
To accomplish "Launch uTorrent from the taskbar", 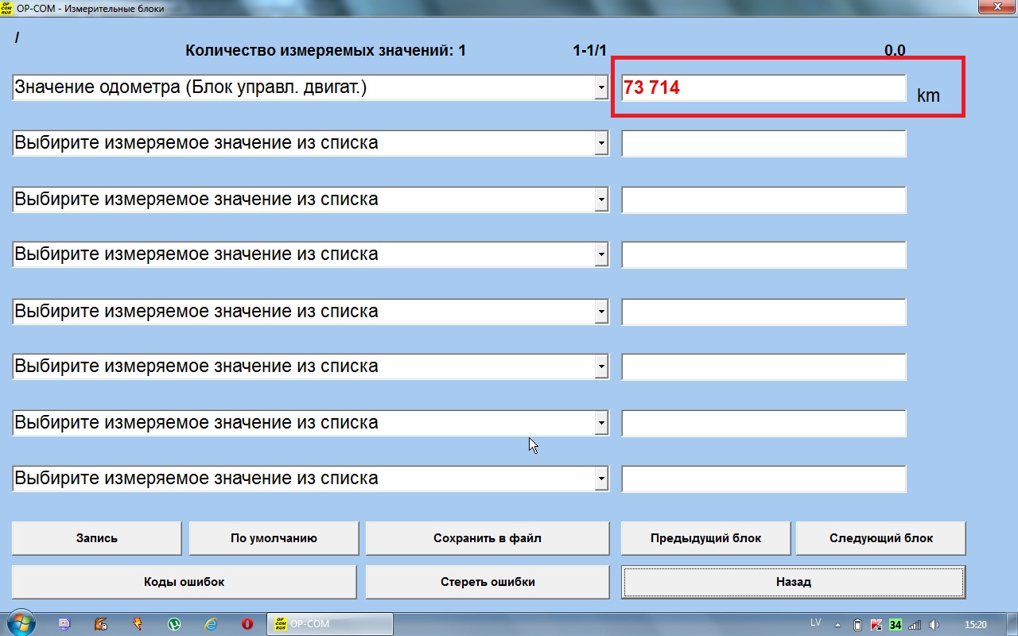I will click(173, 624).
